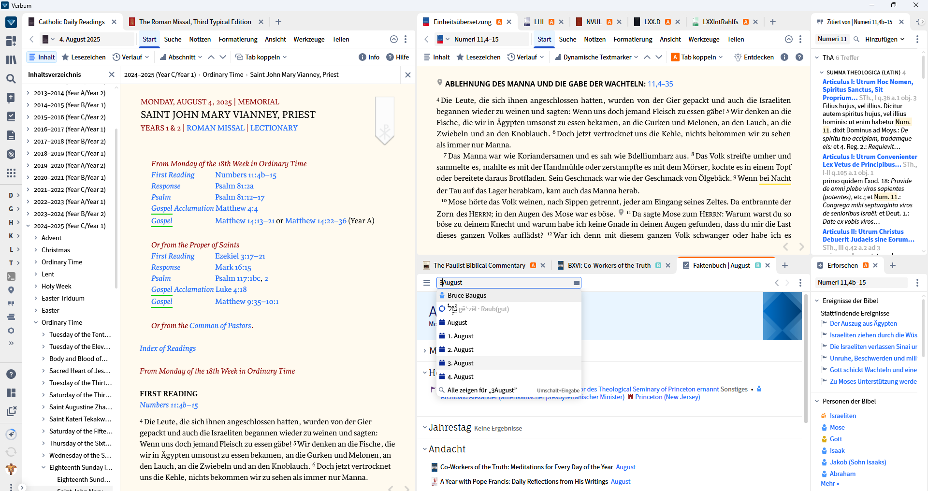Open the checklist icon in left sidebar

coord(11,116)
